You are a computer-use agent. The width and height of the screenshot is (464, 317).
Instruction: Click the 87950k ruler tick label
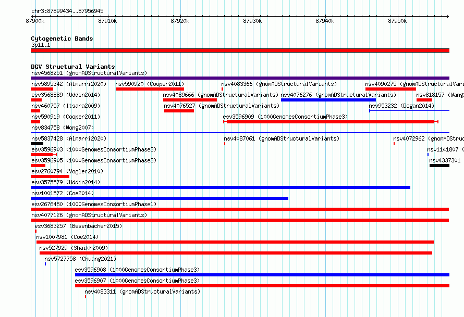click(397, 21)
